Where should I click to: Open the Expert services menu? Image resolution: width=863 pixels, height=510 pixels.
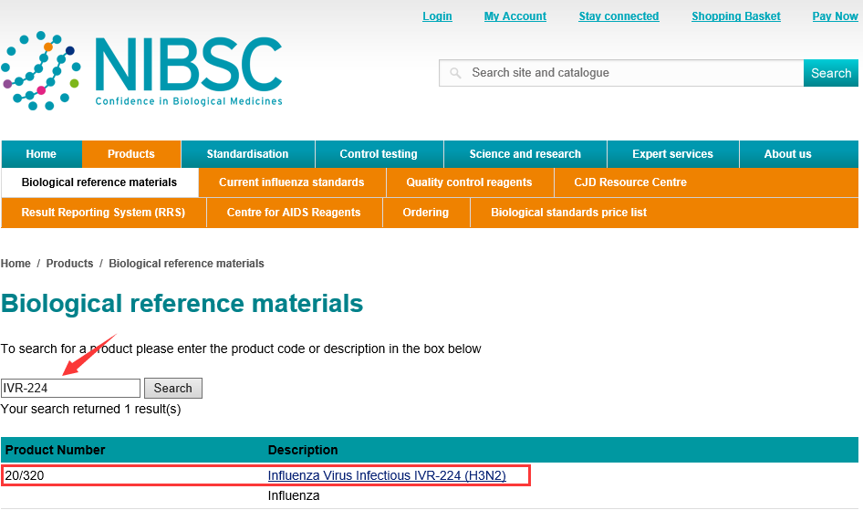pyautogui.click(x=672, y=154)
